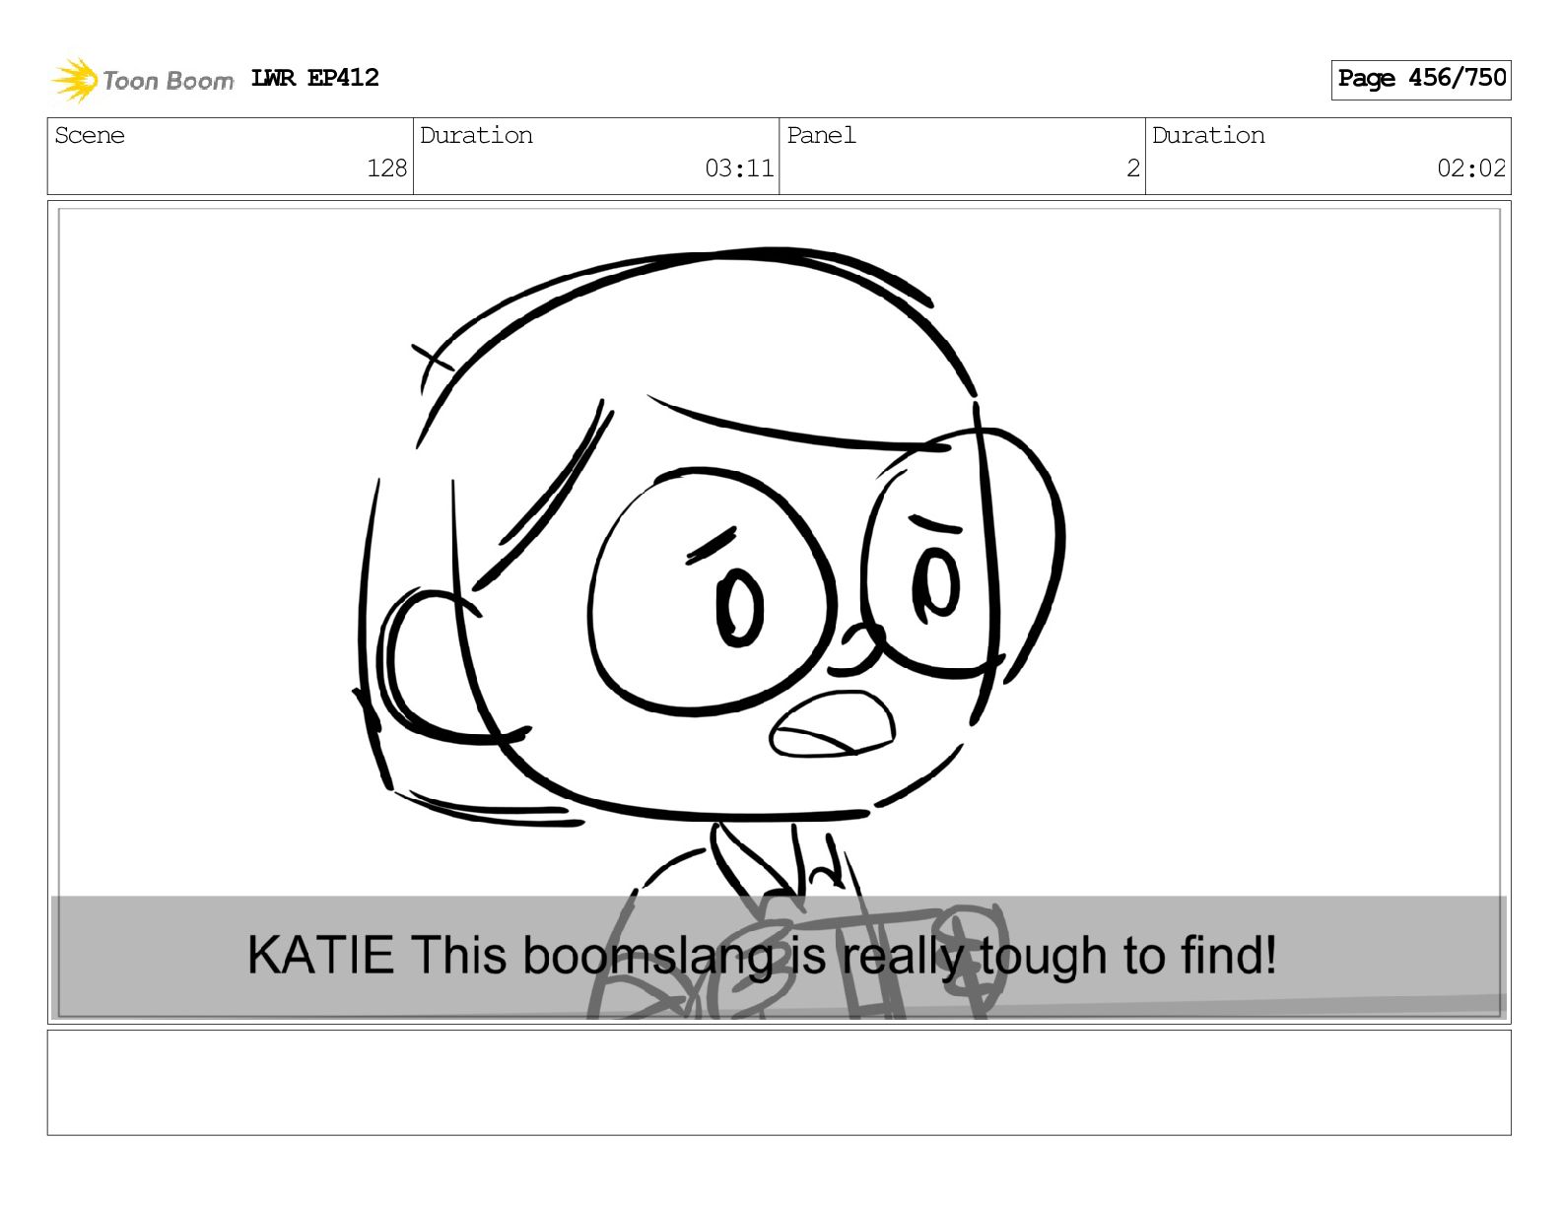This screenshot has height=1206, width=1561.
Task: Select the panel number value '2'
Action: click(1133, 168)
